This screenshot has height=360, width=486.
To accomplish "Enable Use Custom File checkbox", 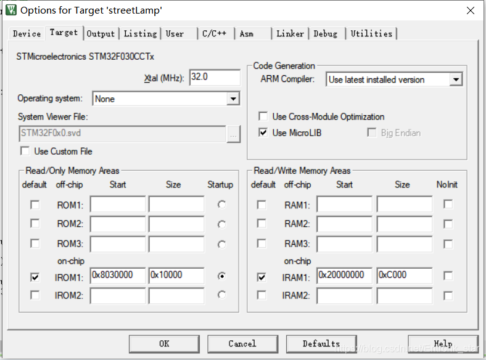I will [25, 151].
